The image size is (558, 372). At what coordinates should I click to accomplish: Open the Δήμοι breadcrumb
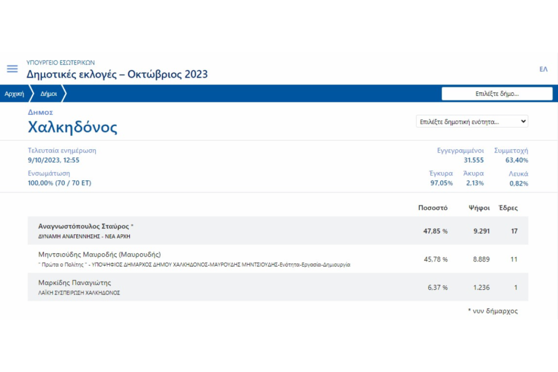coord(48,94)
